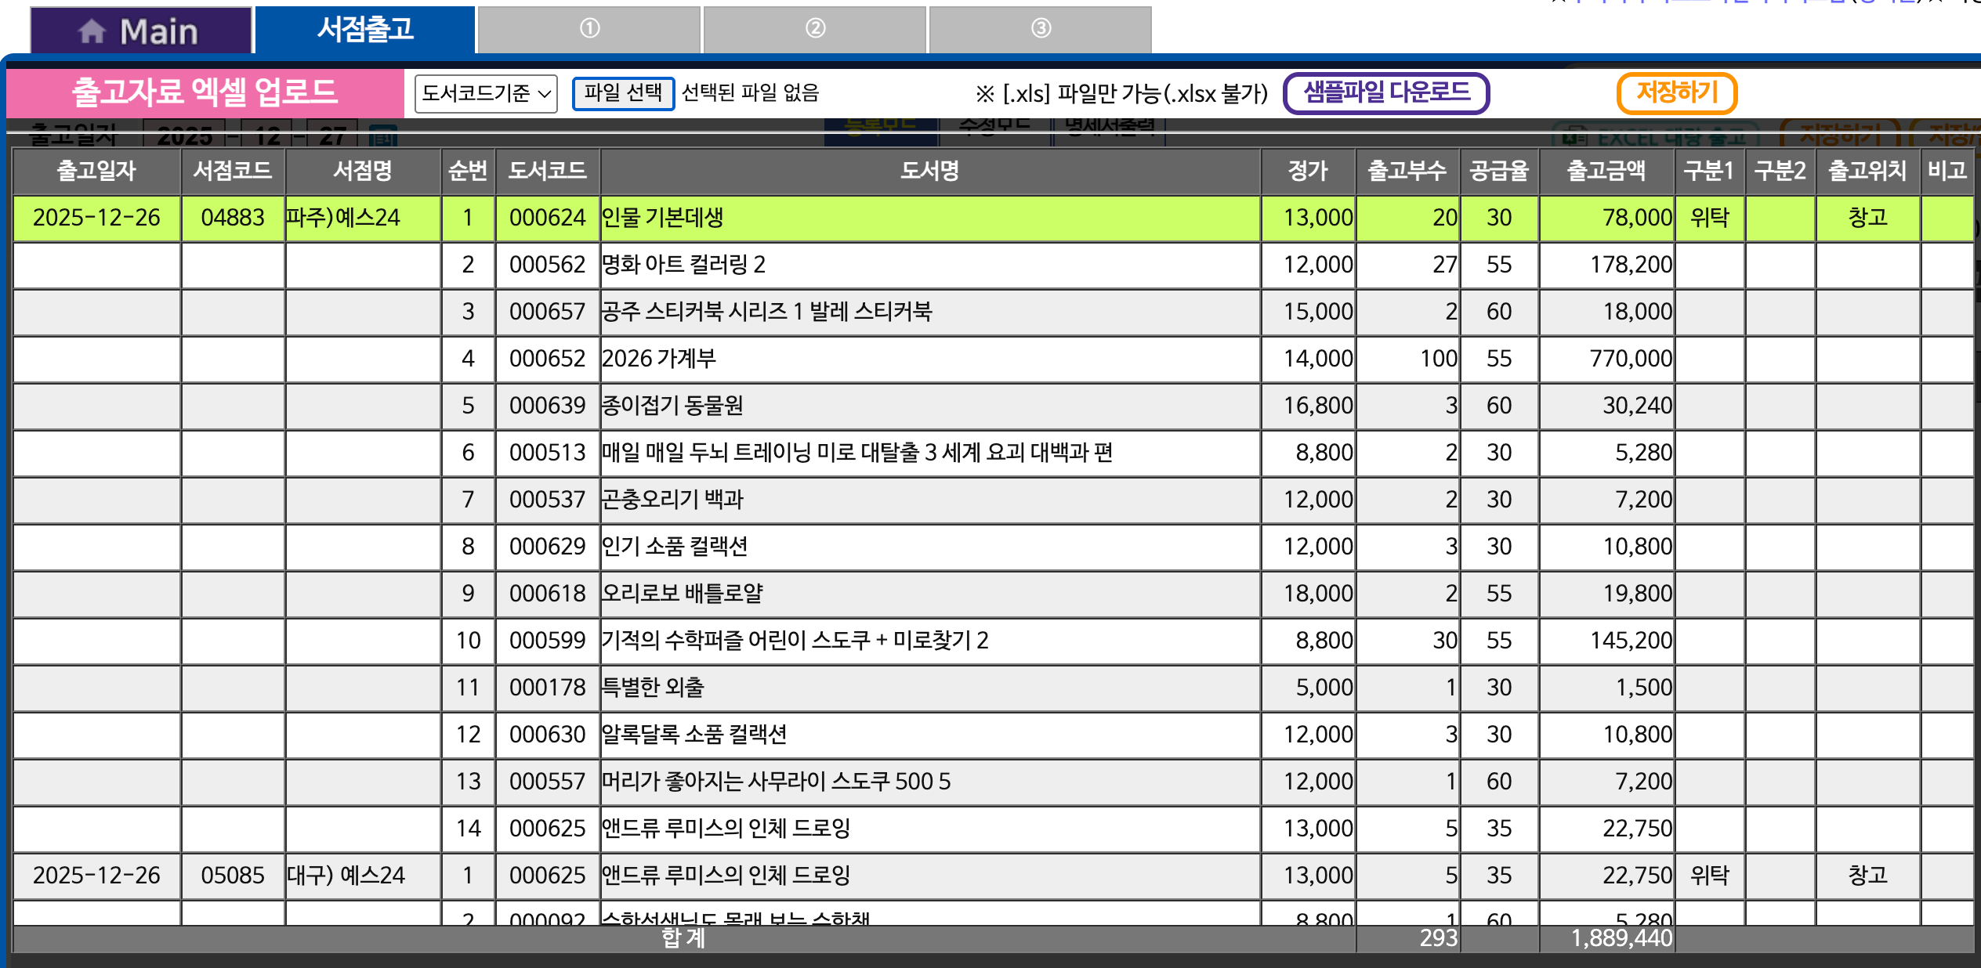Select book code 000562 cell
The image size is (1981, 968).
(547, 265)
